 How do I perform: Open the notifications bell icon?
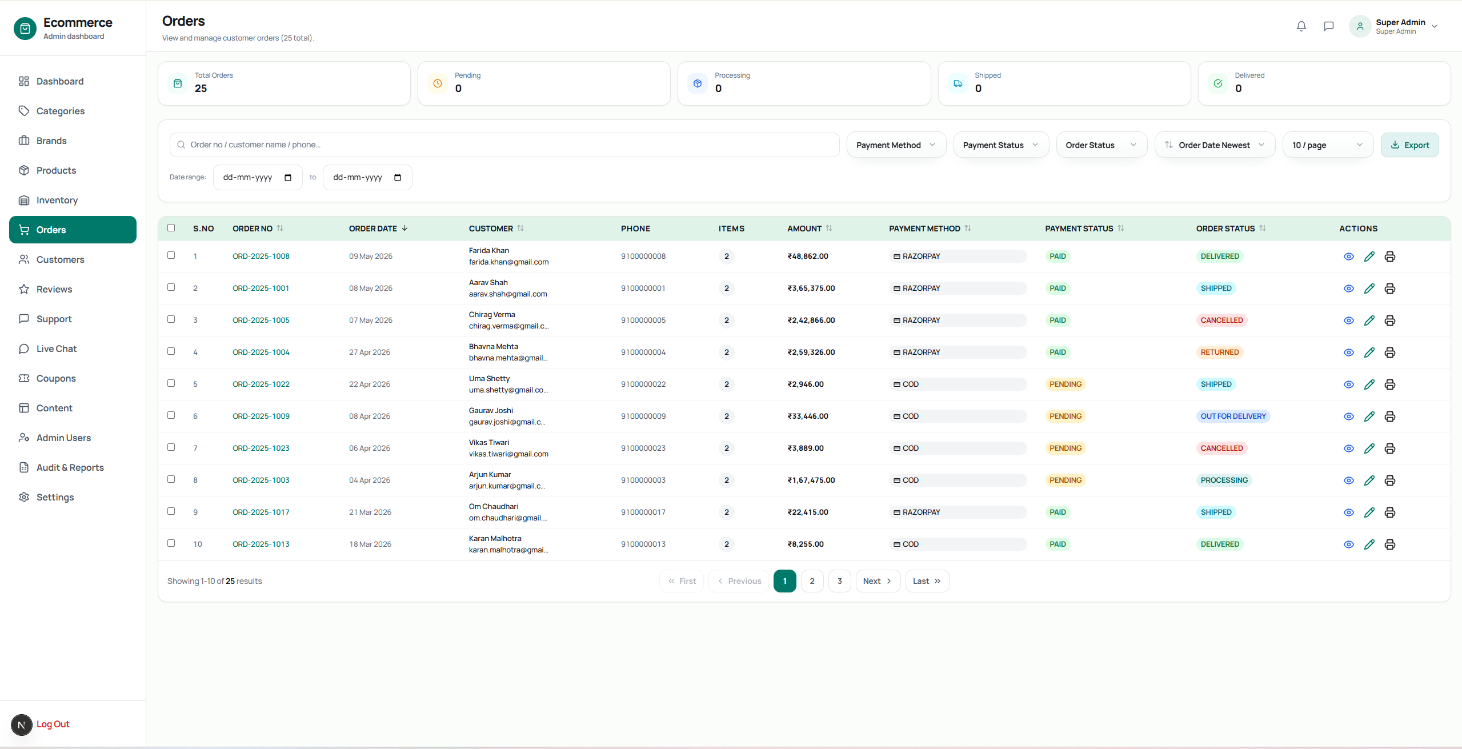click(x=1301, y=26)
